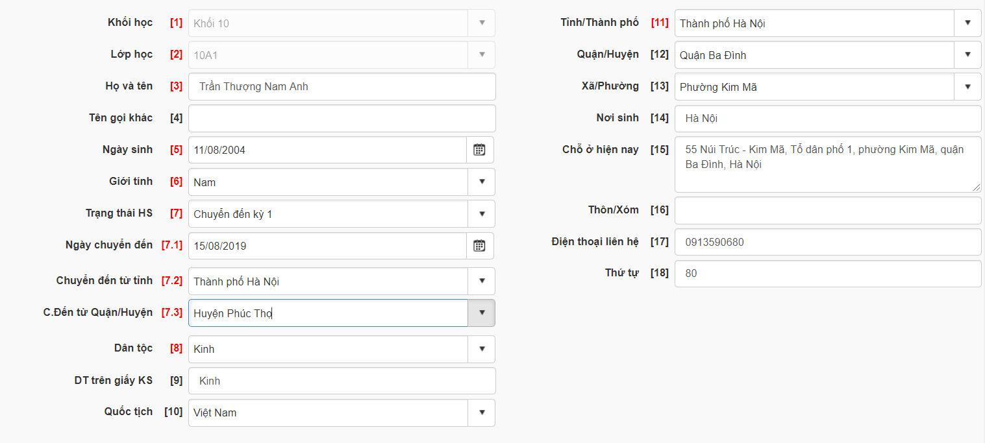Open calendar picker for Ngày sinh
The width and height of the screenshot is (985, 443).
479,150
